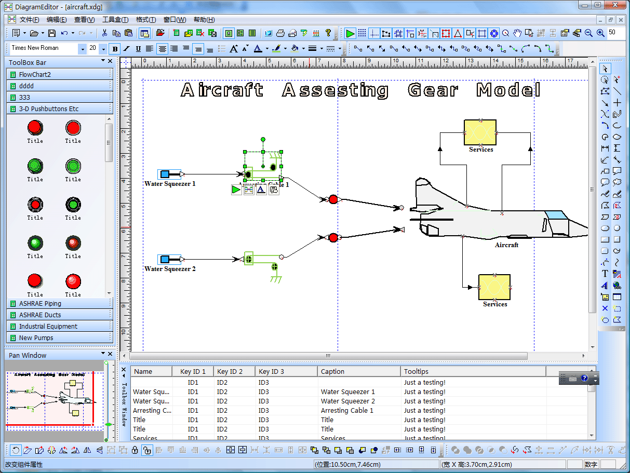The width and height of the screenshot is (630, 473).
Task: Toggle the dotted grid display button
Action: [363, 33]
